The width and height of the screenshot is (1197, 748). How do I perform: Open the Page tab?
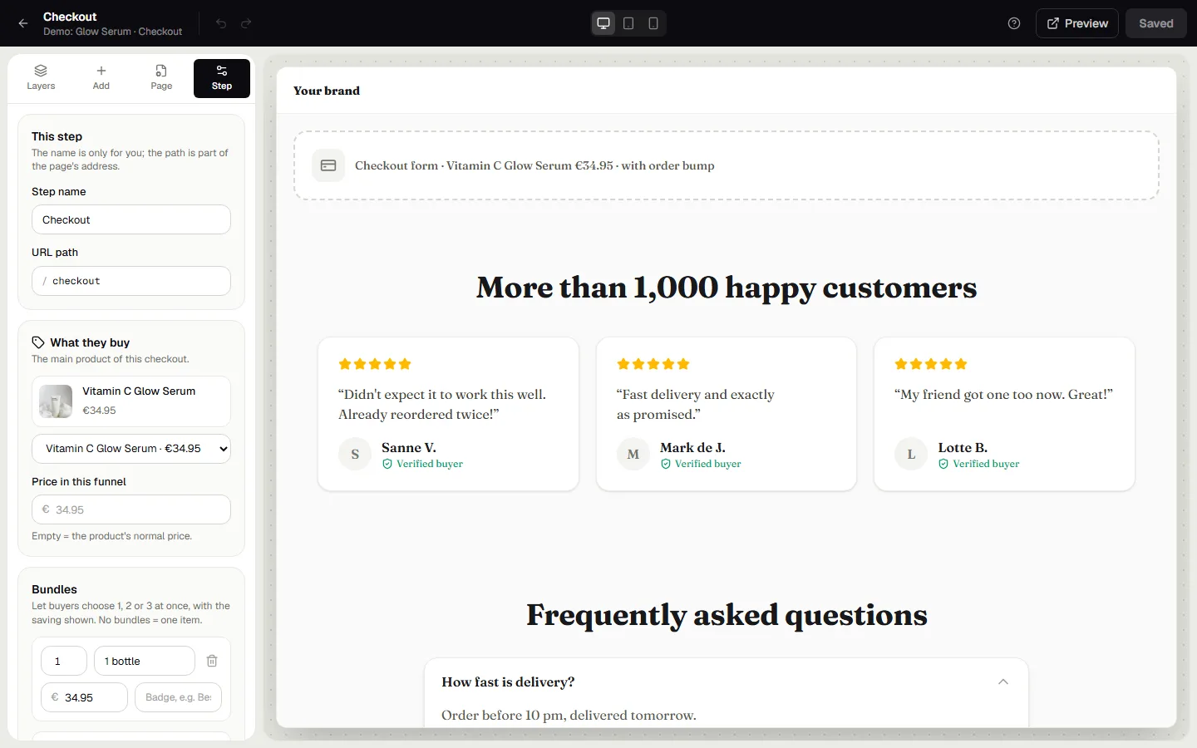161,78
